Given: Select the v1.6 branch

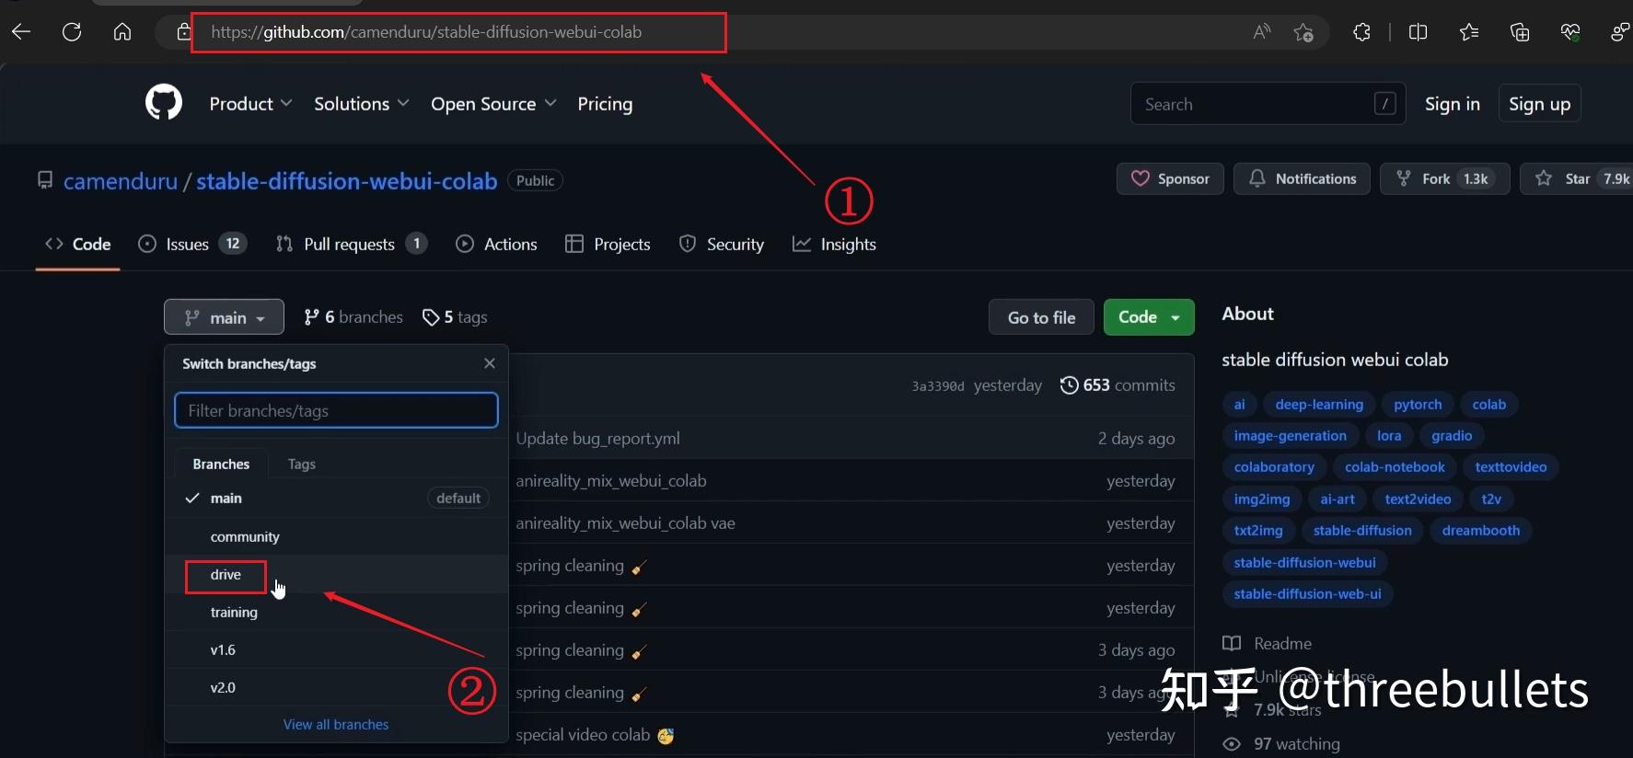Looking at the screenshot, I should pos(336,649).
